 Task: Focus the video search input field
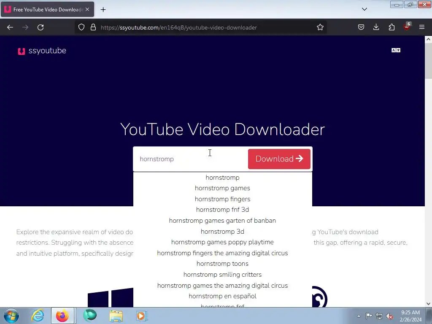point(192,159)
